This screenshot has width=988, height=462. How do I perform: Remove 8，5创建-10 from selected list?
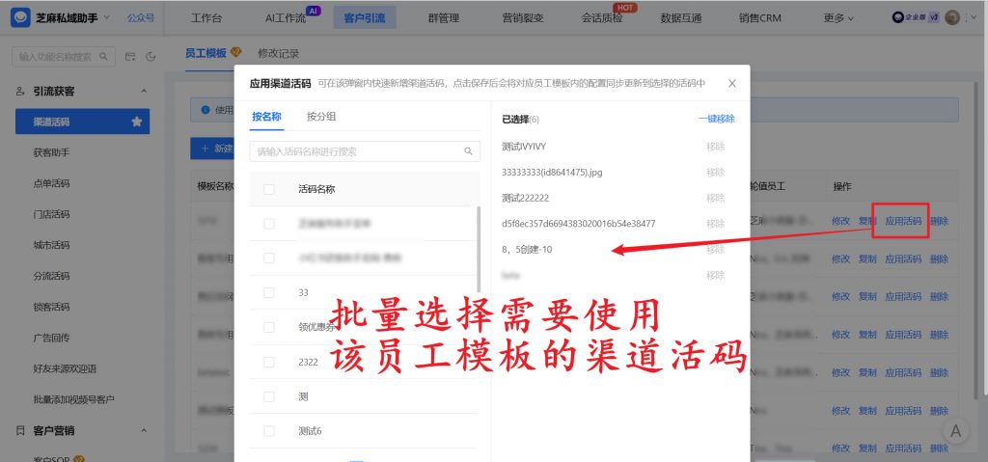coord(715,250)
